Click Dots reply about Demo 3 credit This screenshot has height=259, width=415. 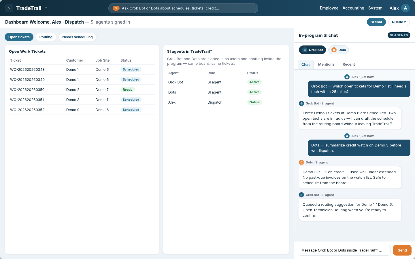[x=350, y=178]
